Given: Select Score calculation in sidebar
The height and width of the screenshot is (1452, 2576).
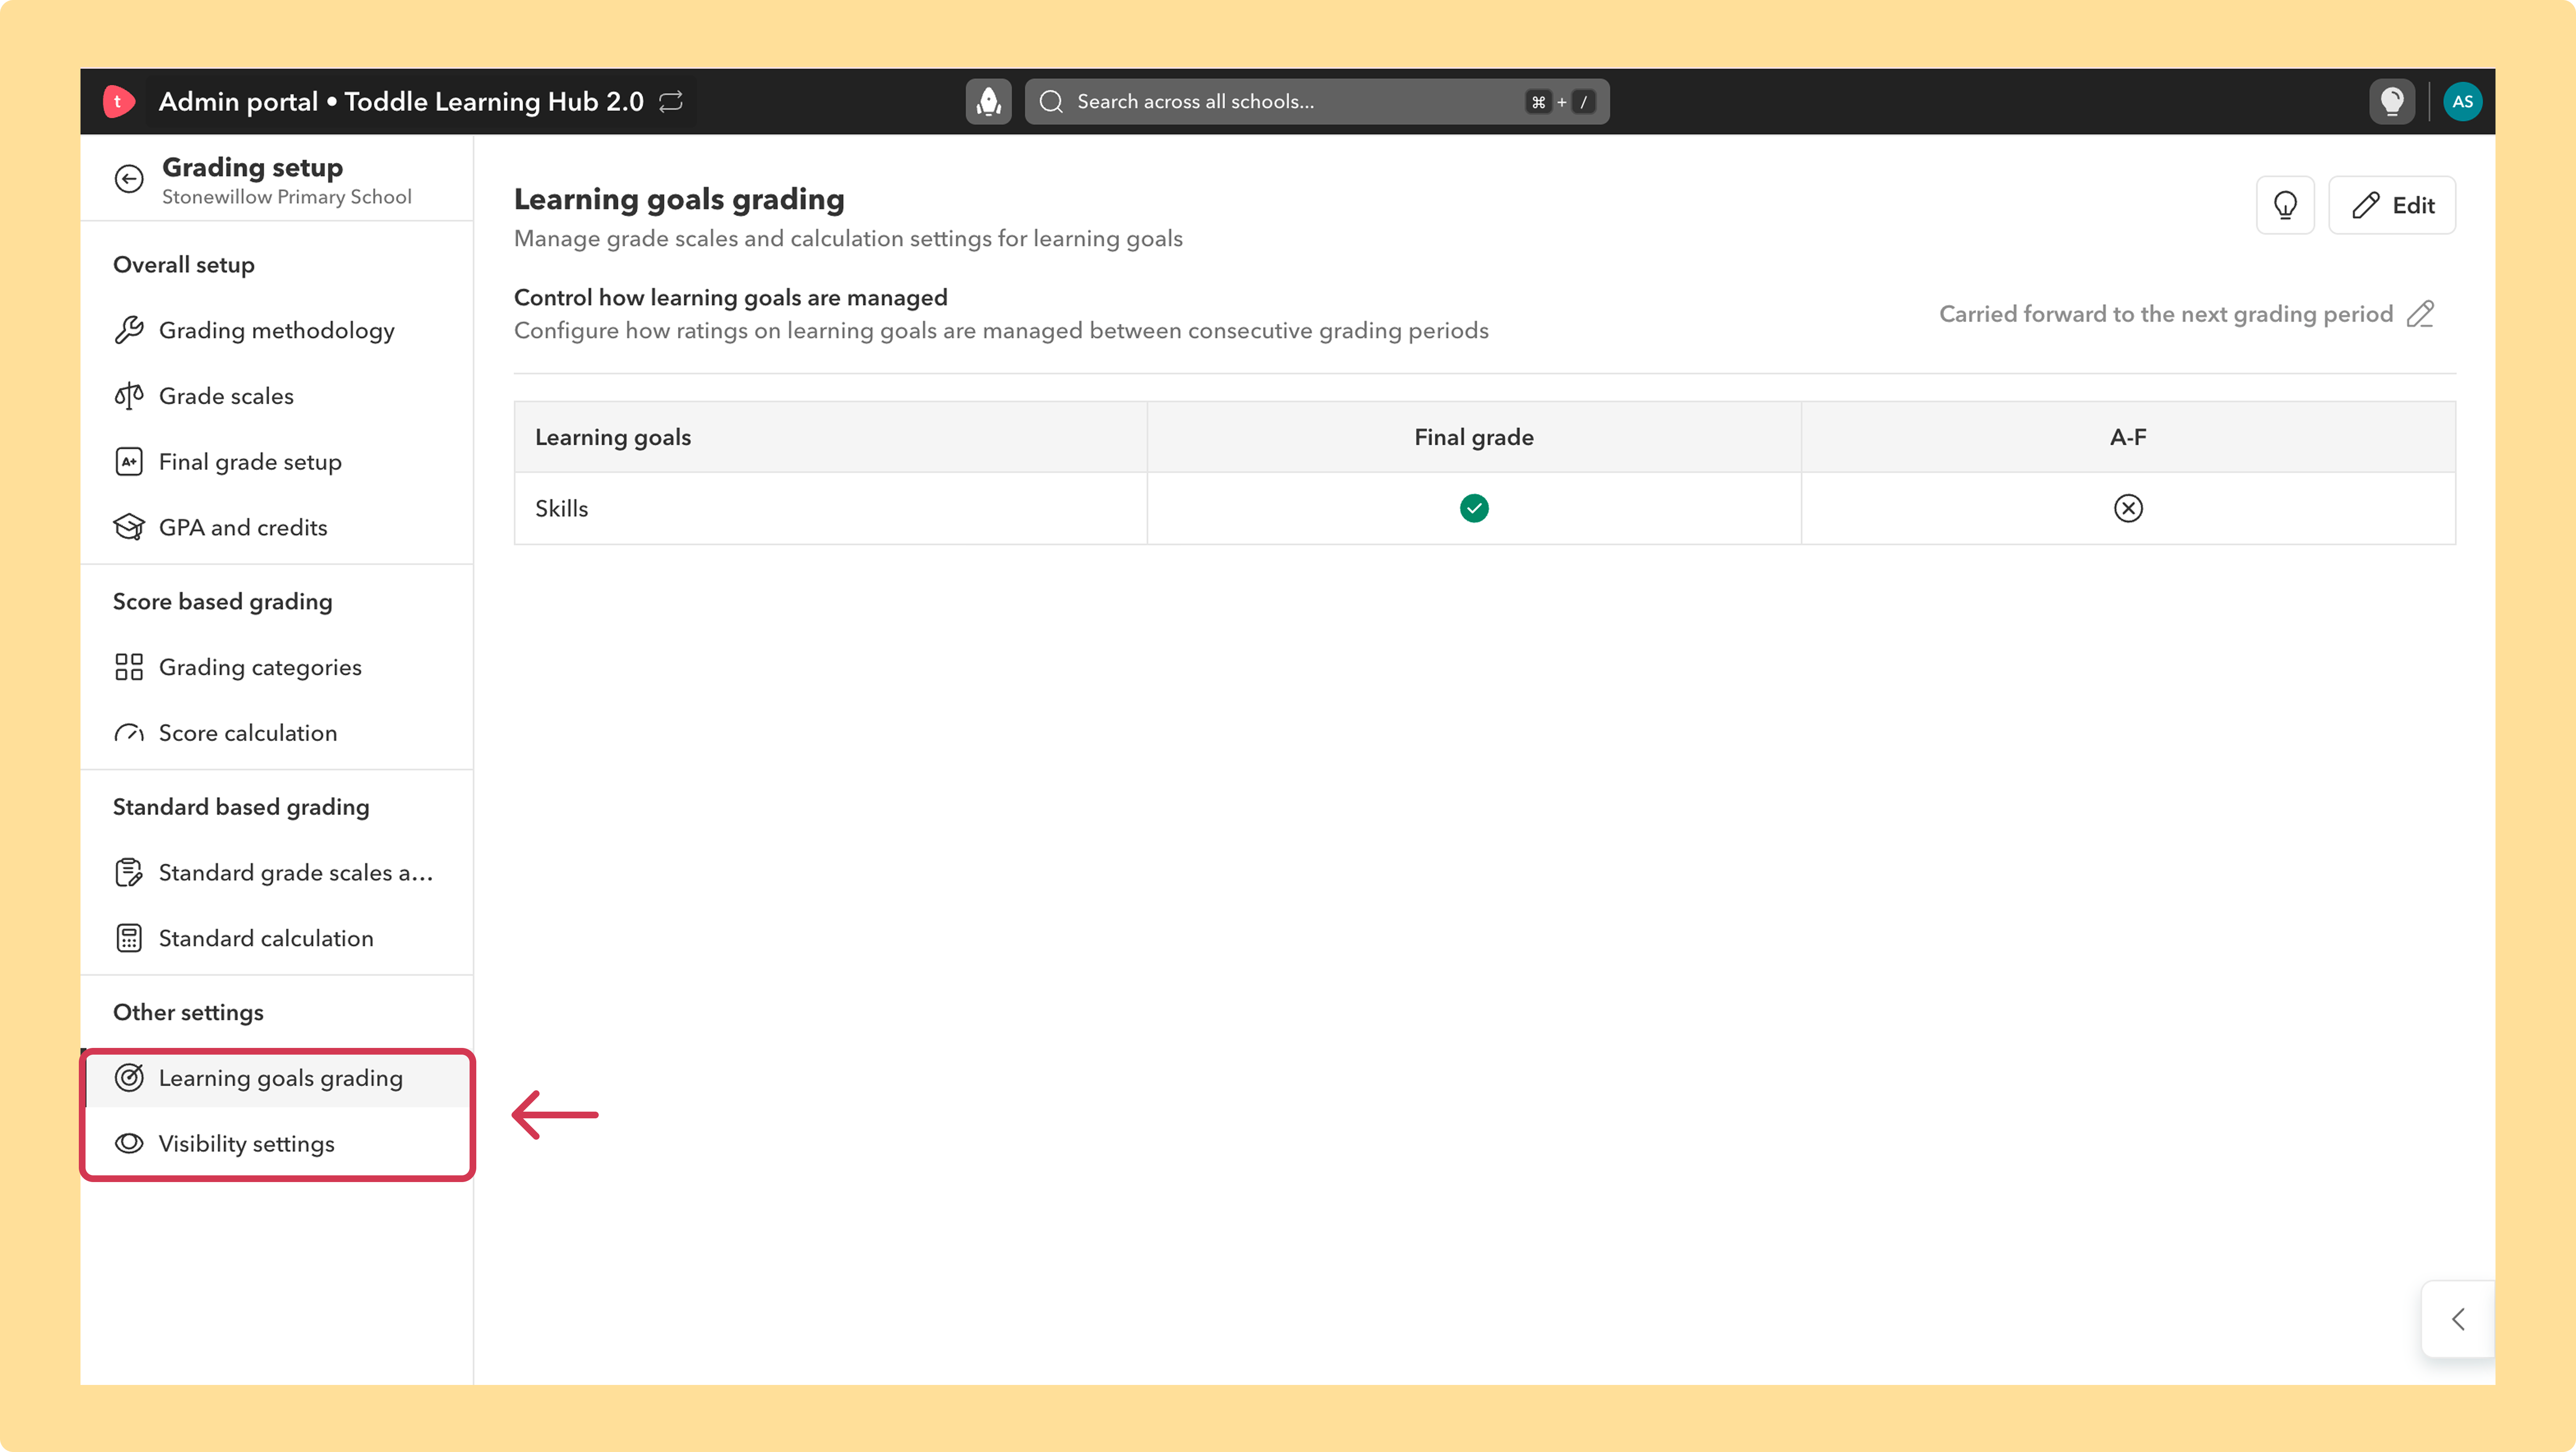Looking at the screenshot, I should 277,733.
